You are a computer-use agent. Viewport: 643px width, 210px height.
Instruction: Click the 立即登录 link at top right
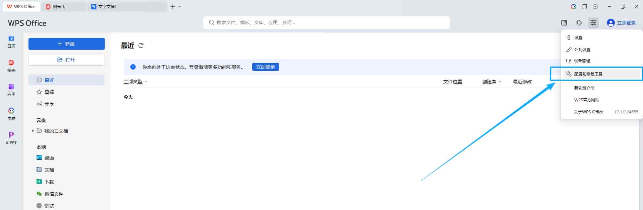[626, 23]
